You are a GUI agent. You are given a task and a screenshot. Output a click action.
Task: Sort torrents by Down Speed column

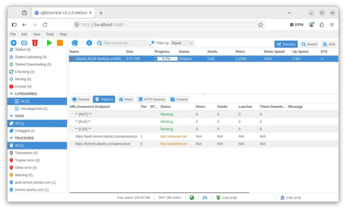[277, 51]
